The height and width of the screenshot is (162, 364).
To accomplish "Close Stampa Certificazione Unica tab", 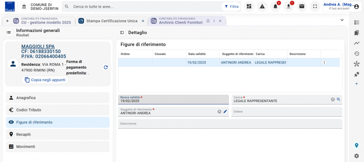I will point(143,21).
